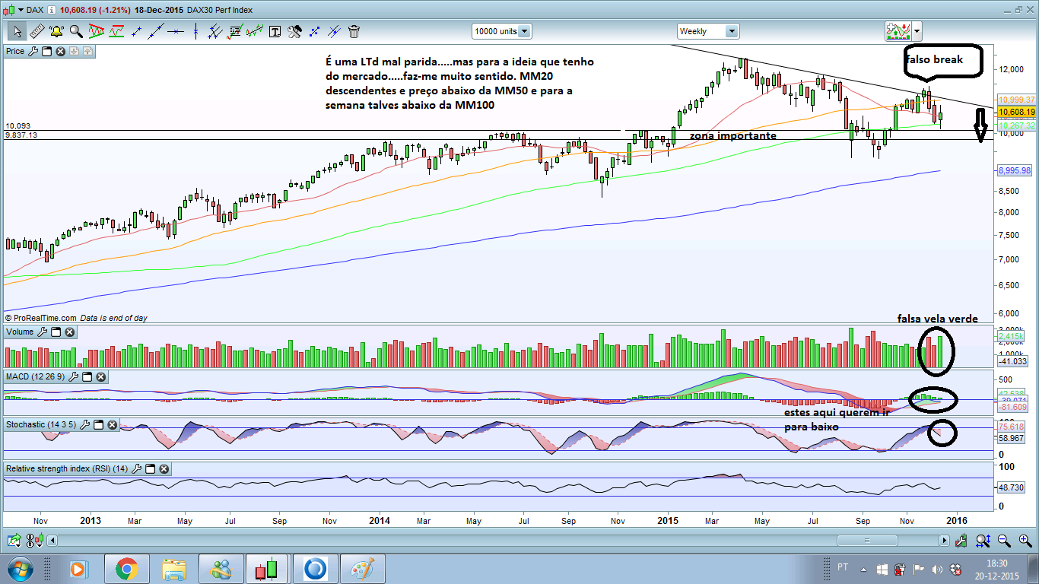Click the Price panel label
Image resolution: width=1039 pixels, height=584 pixels.
pyautogui.click(x=15, y=51)
